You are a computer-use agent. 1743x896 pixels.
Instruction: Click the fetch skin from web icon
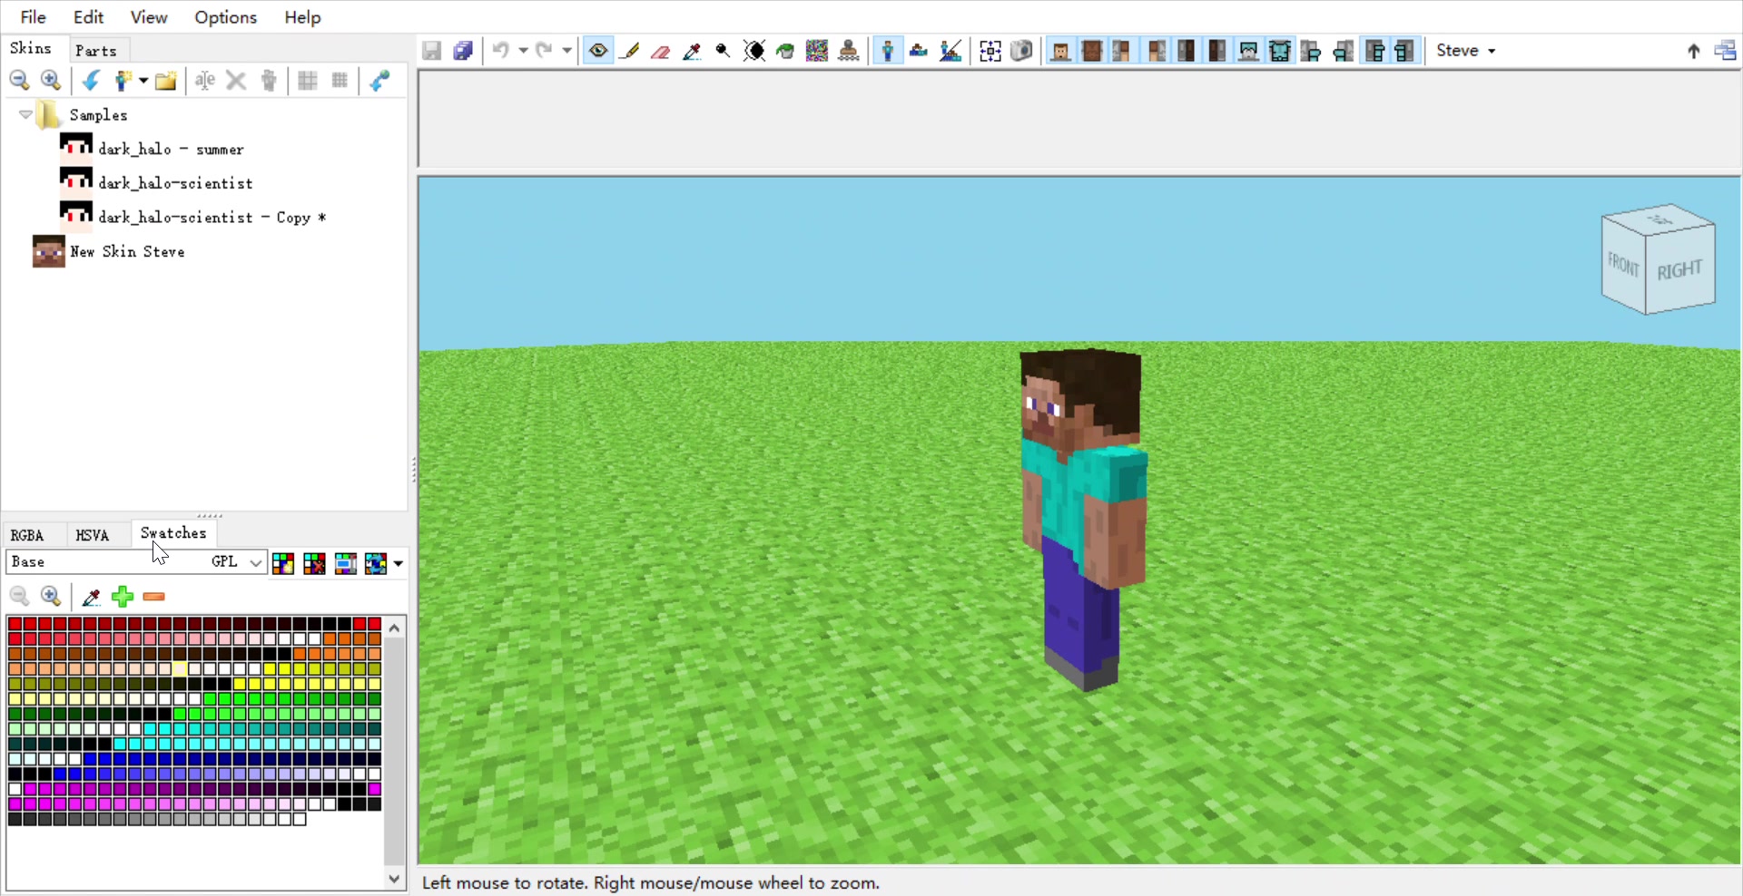pos(379,81)
